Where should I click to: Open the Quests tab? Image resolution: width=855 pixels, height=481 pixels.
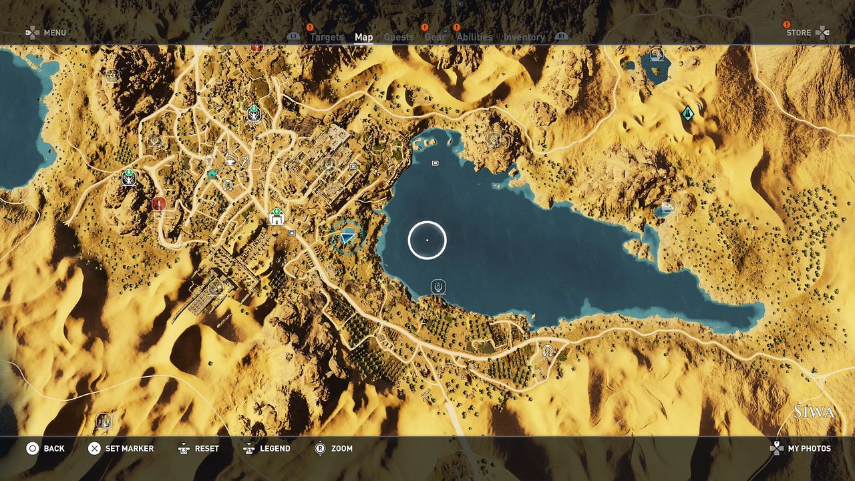399,37
